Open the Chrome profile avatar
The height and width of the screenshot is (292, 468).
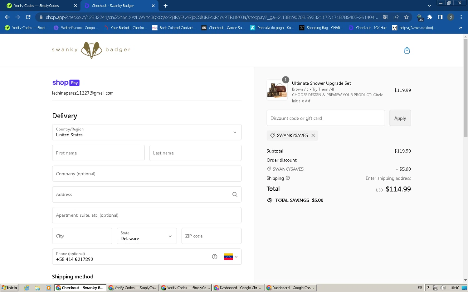pos(451,17)
